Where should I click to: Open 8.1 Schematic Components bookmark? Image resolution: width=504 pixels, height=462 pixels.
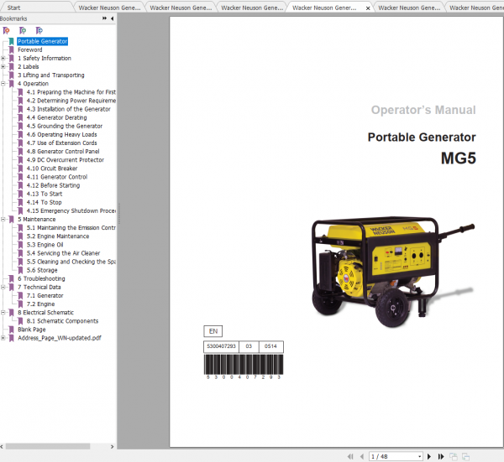click(62, 321)
